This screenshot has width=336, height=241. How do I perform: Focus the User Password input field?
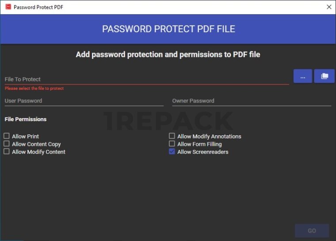(84, 101)
